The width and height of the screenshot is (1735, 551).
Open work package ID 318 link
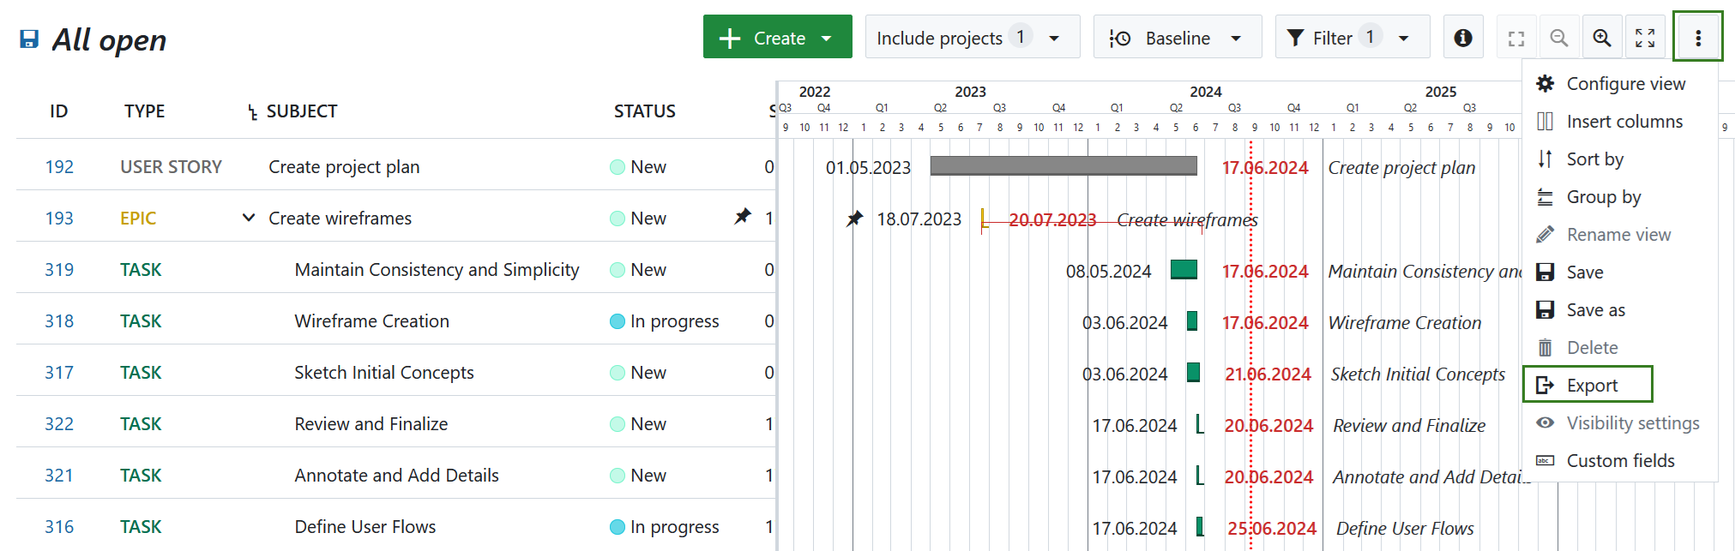coord(59,321)
